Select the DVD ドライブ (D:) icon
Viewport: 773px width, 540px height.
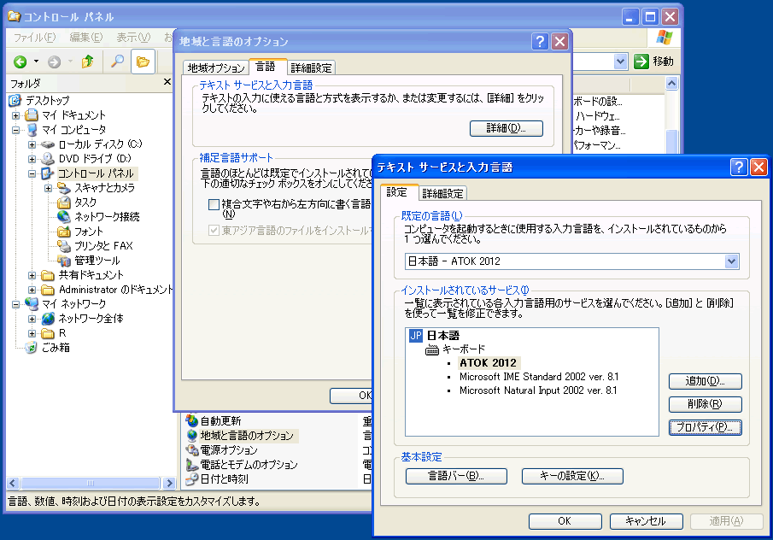pyautogui.click(x=48, y=159)
